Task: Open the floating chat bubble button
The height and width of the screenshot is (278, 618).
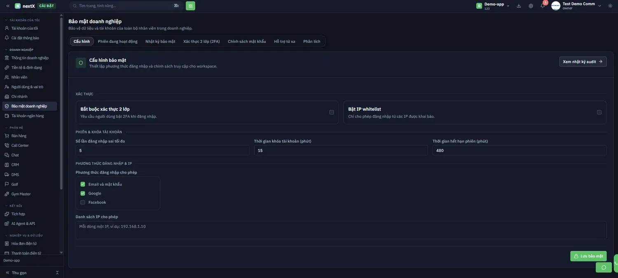Action: coord(604,267)
